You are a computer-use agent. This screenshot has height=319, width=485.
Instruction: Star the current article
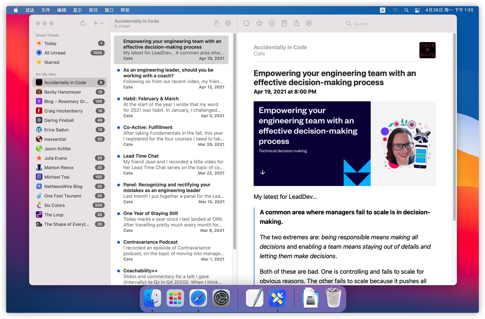259,23
